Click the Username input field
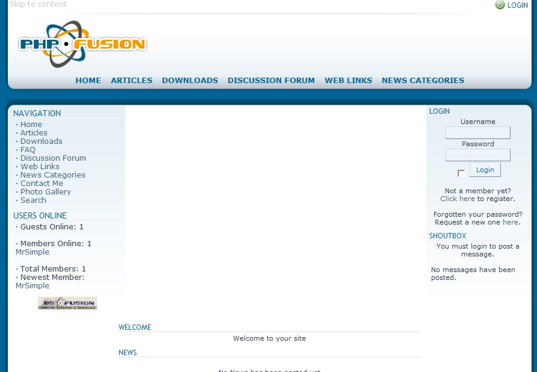Image resolution: width=537 pixels, height=372 pixels. (477, 132)
